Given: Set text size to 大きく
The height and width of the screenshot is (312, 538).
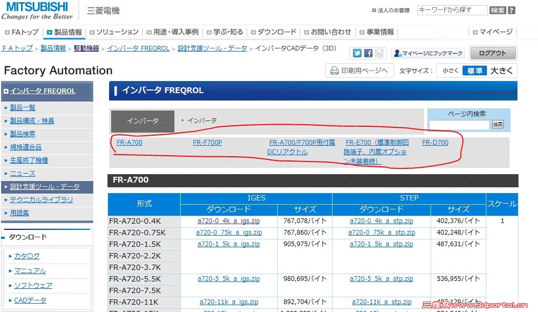Looking at the screenshot, I should (501, 71).
